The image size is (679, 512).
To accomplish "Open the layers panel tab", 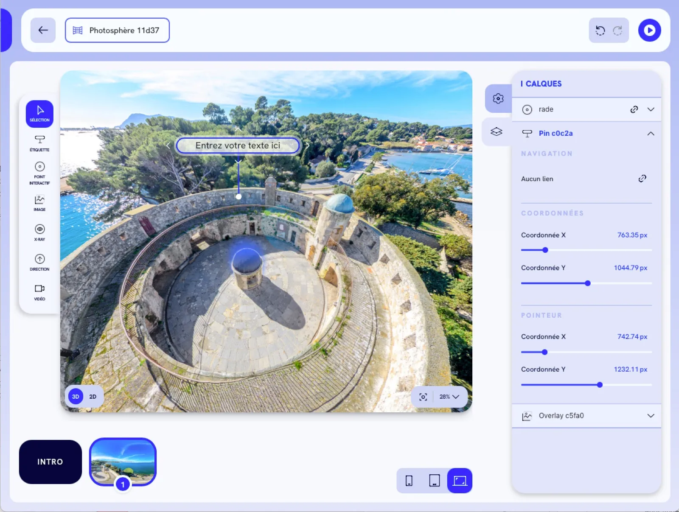I will click(x=497, y=131).
